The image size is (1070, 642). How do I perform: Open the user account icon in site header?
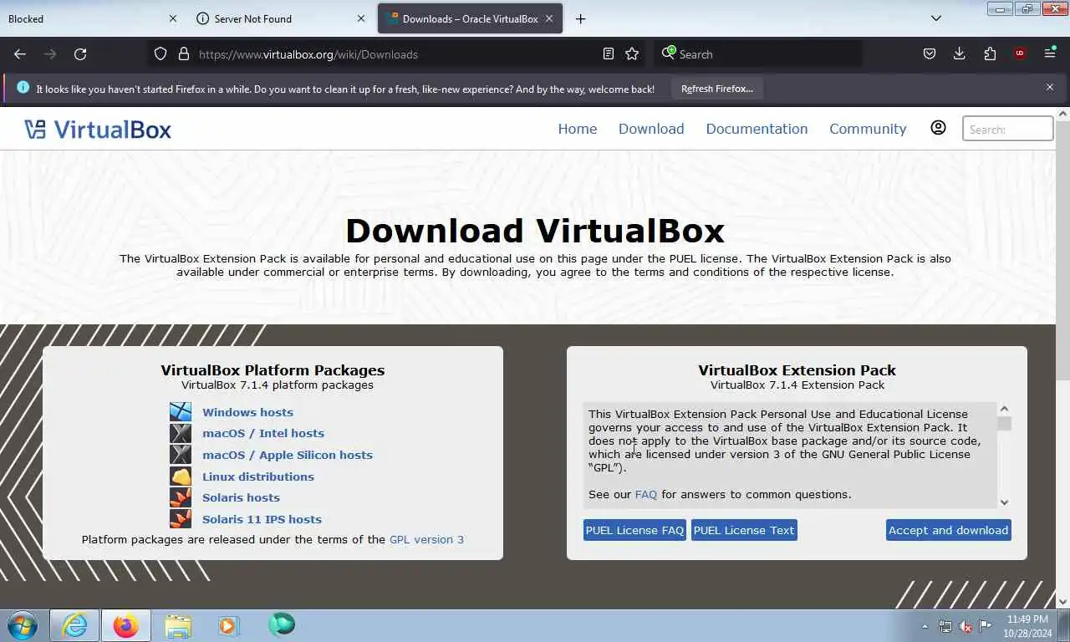[x=938, y=128]
